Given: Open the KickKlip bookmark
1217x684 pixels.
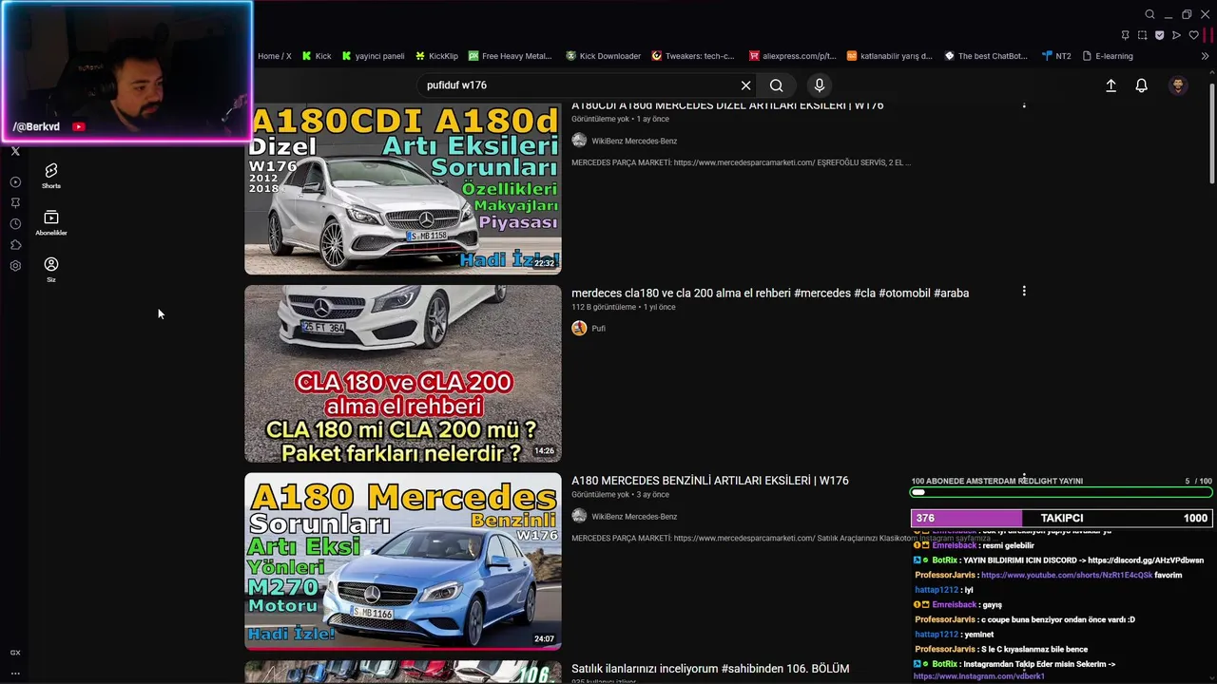Looking at the screenshot, I should tap(436, 56).
